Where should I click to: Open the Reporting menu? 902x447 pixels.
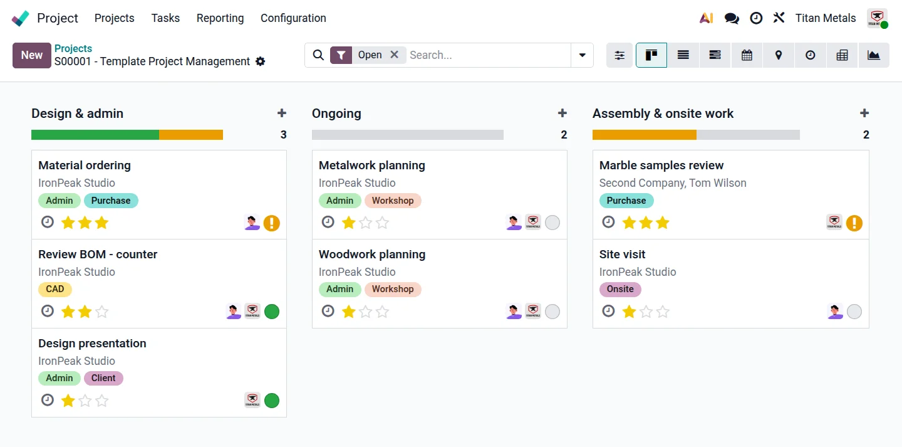point(220,18)
